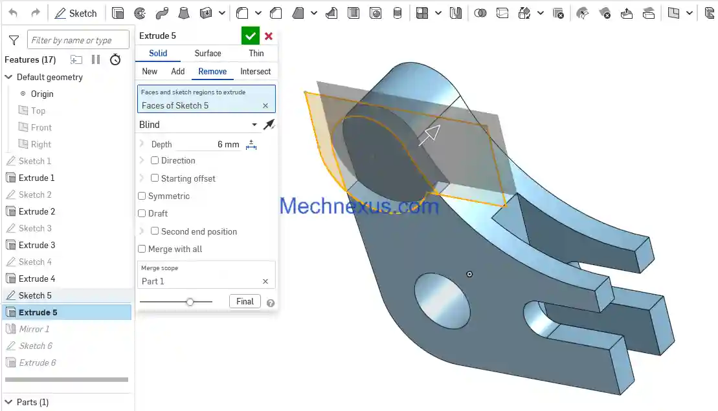The height and width of the screenshot is (411, 718).
Task: Select the Hole tool icon
Action: (376, 14)
